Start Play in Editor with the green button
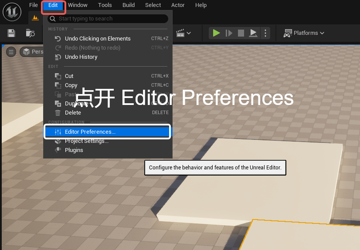This screenshot has height=250, width=360. [216, 33]
